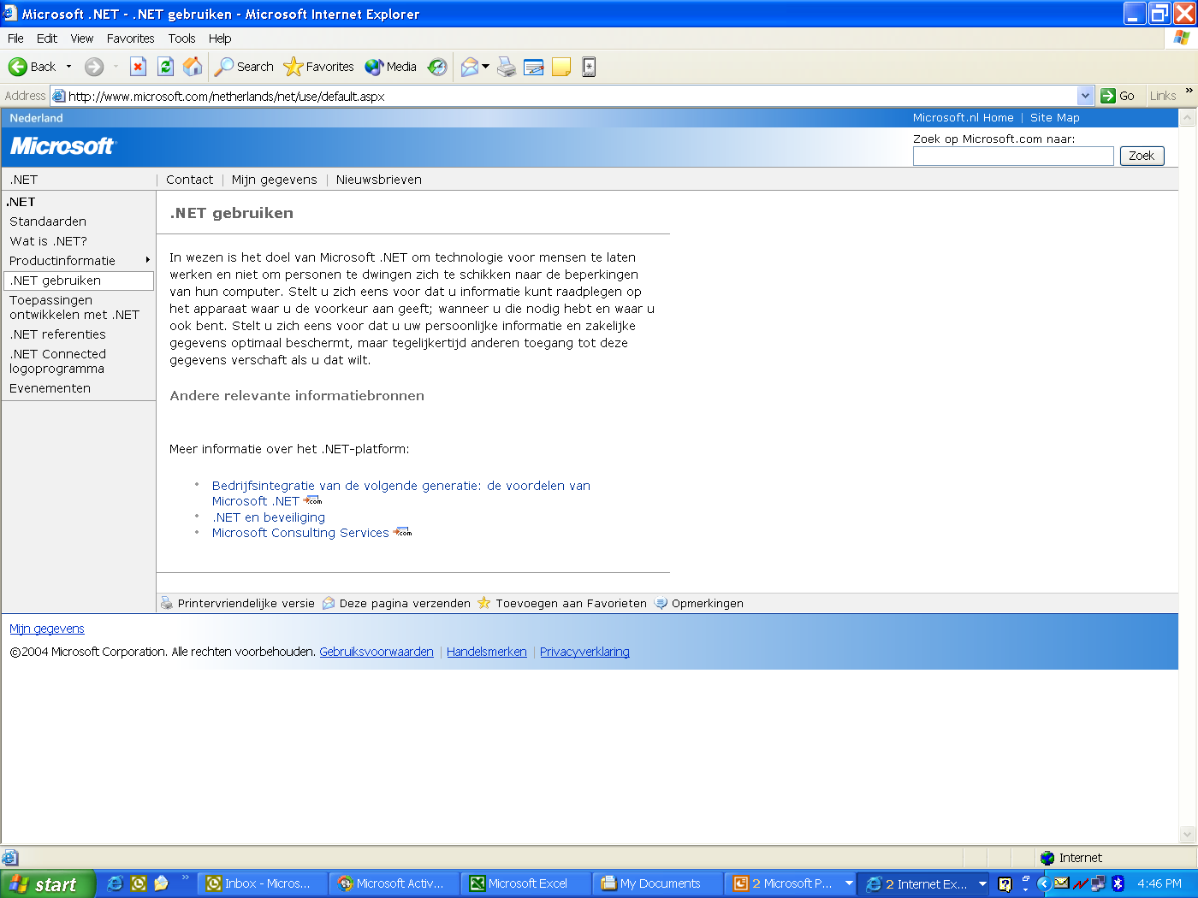Open Microsoft.nl Home link
The height and width of the screenshot is (898, 1198).
[x=963, y=118]
